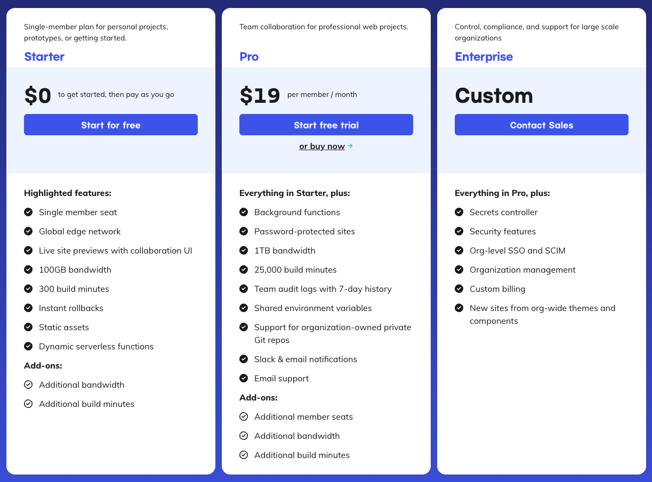Click the check icon beside Email support
This screenshot has height=482, width=652.
pos(244,378)
